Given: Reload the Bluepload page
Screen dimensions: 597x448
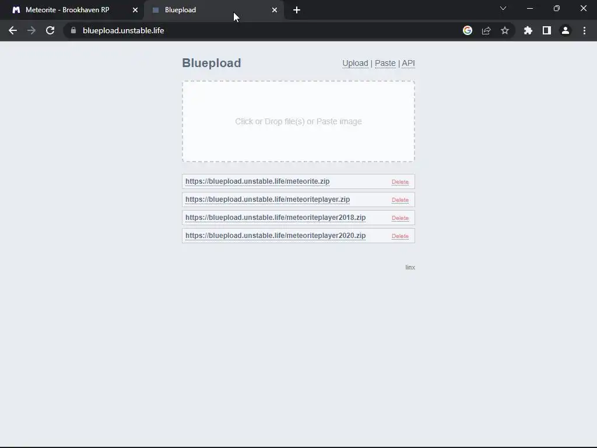Looking at the screenshot, I should tap(50, 30).
